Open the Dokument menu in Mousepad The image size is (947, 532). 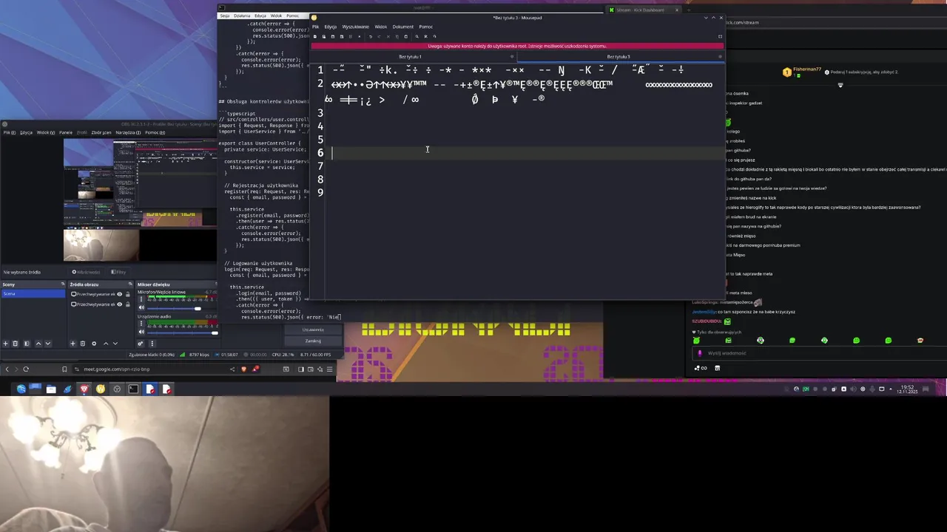click(403, 27)
